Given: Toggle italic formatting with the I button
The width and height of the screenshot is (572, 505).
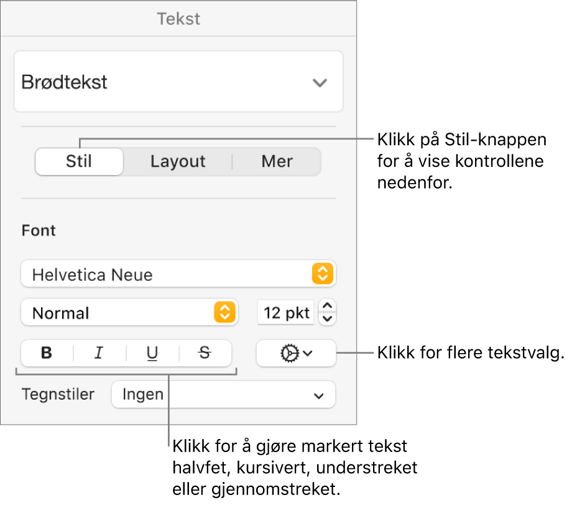Looking at the screenshot, I should click(x=99, y=353).
